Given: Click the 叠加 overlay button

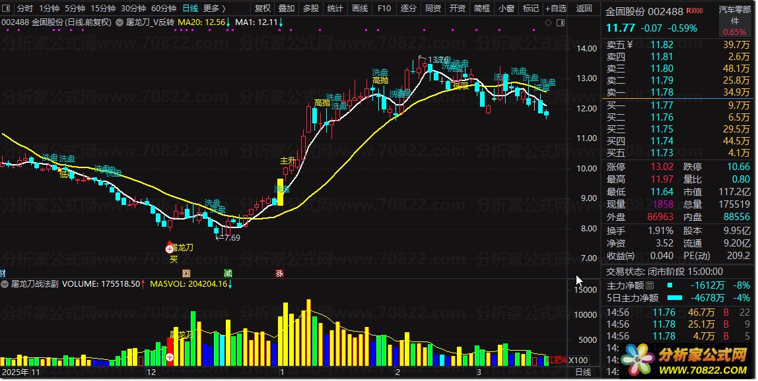Looking at the screenshot, I should tap(287, 8).
